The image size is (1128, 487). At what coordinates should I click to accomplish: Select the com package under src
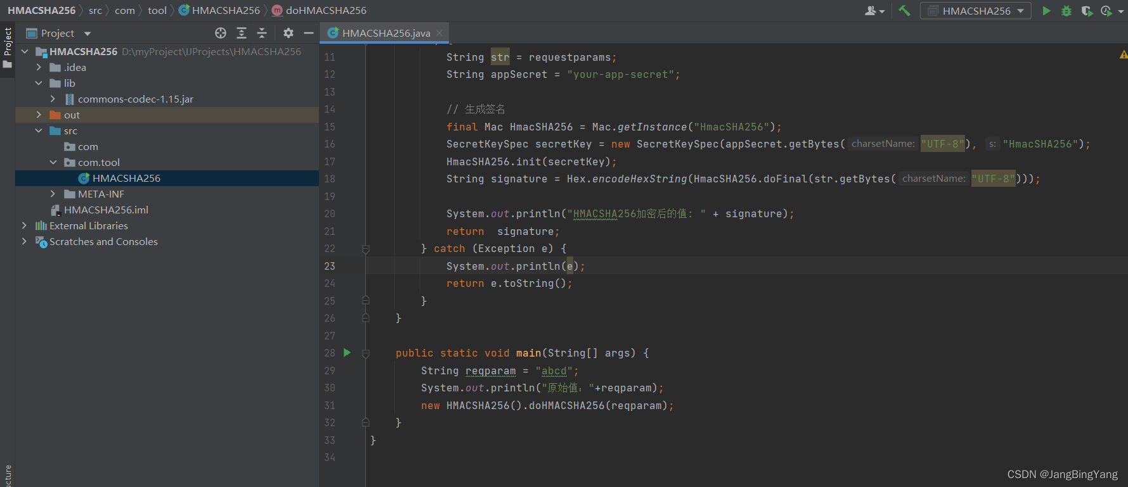(x=167, y=146)
